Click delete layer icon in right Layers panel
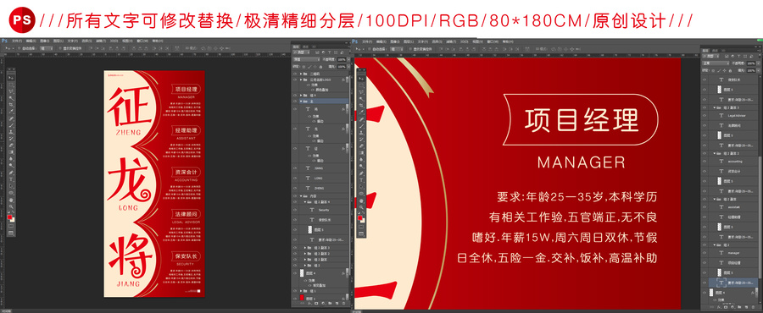 coord(754,307)
